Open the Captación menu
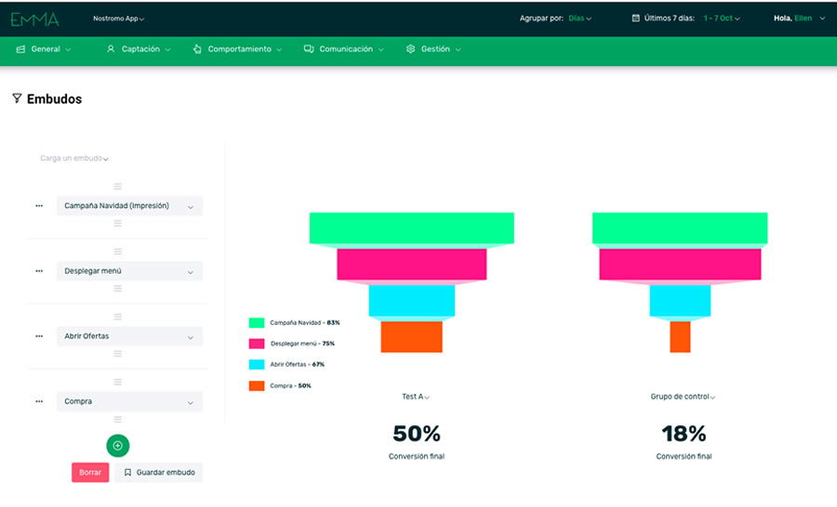 pyautogui.click(x=139, y=49)
